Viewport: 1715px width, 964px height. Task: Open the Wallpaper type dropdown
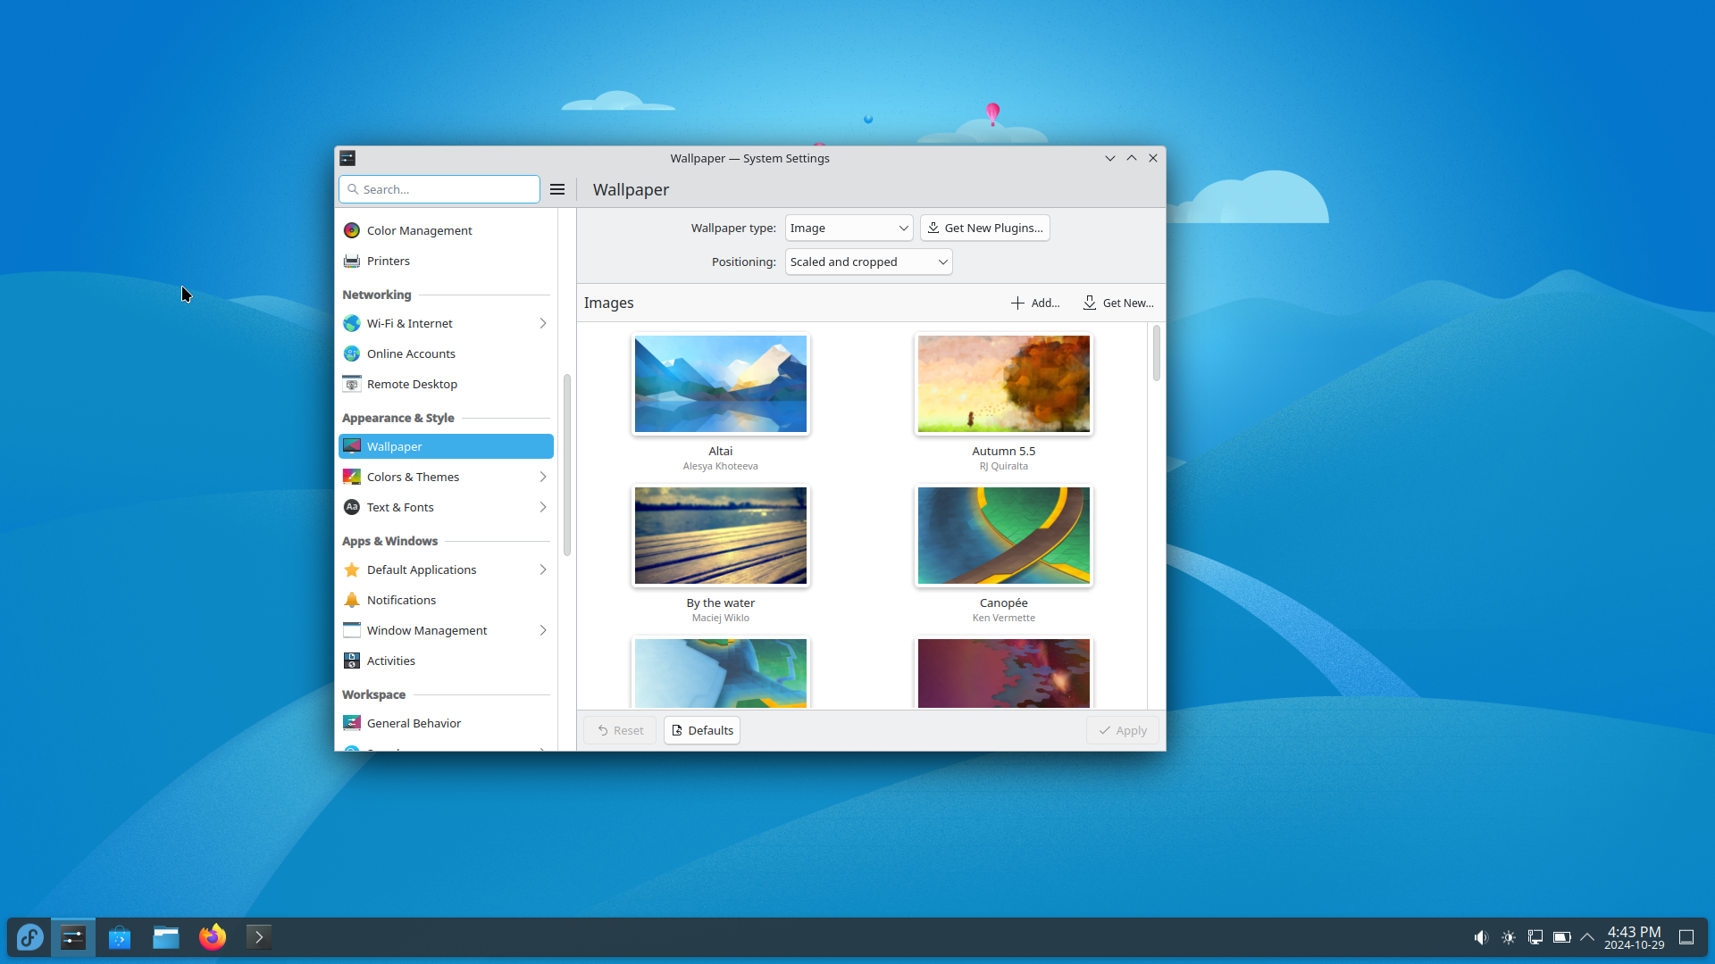(849, 228)
